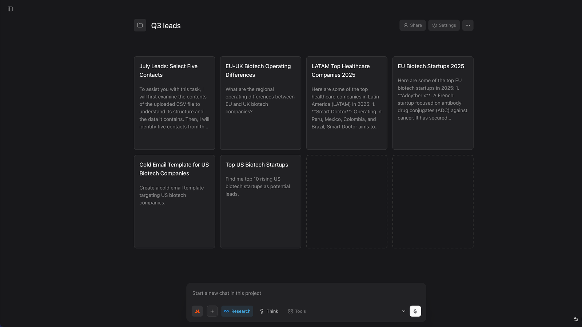Click the Share icon
The height and width of the screenshot is (327, 582).
(x=406, y=25)
